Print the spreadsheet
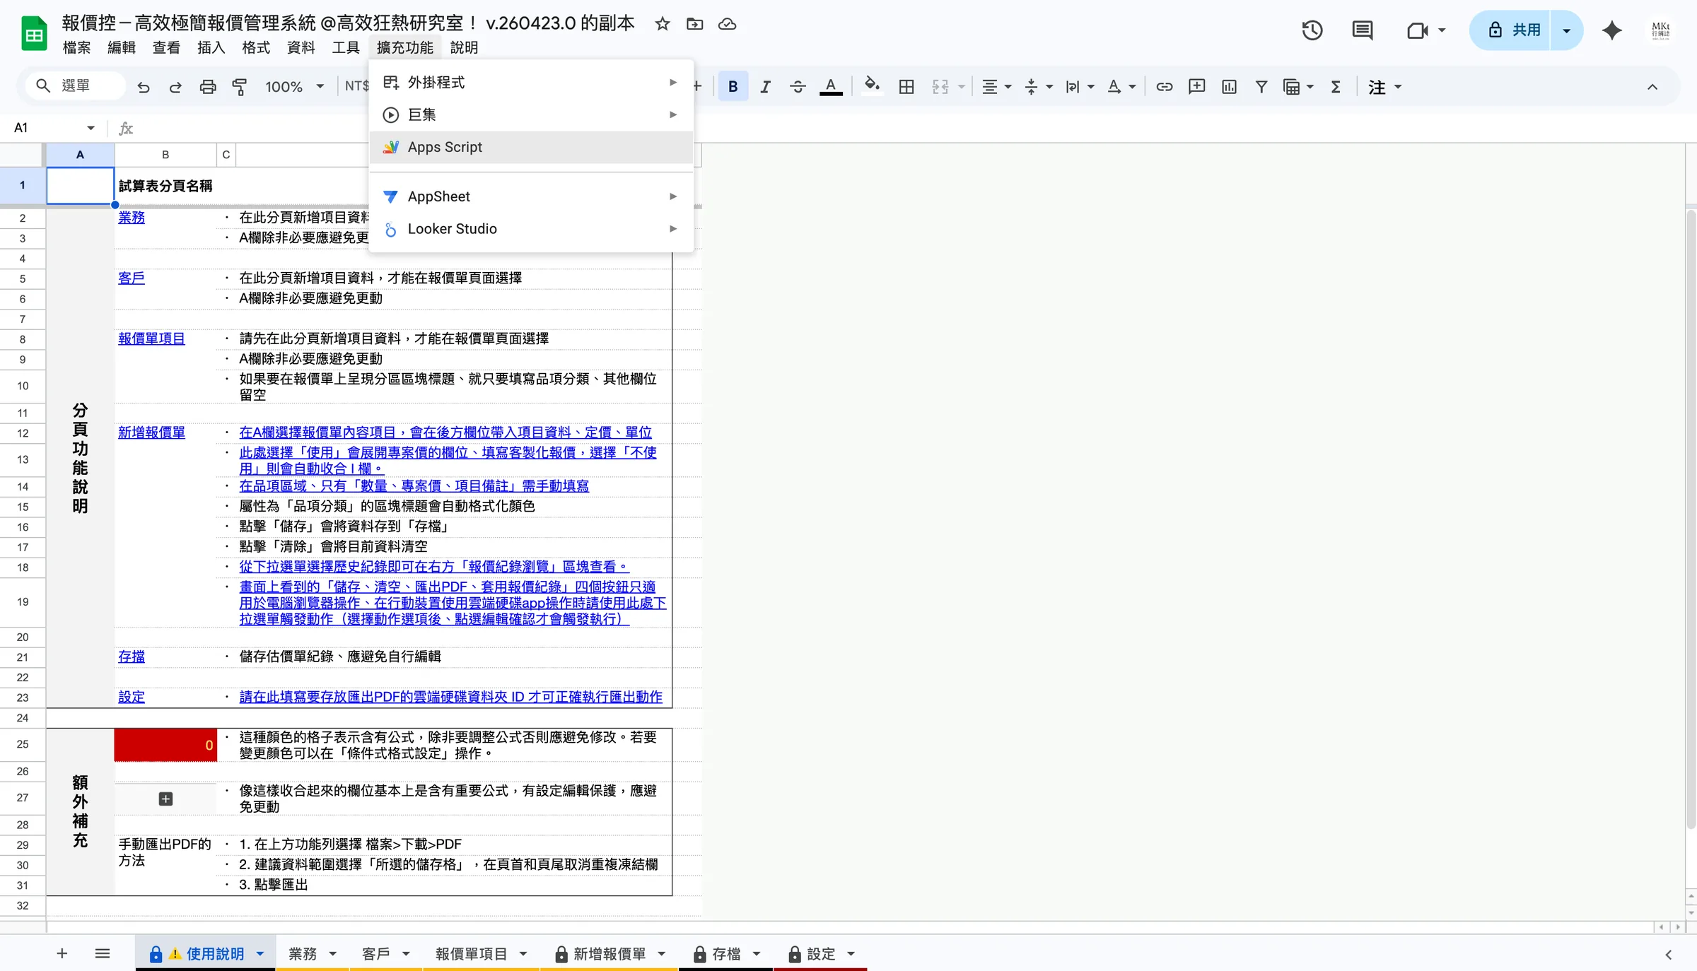Screen dimensions: 1697x971 [x=208, y=87]
